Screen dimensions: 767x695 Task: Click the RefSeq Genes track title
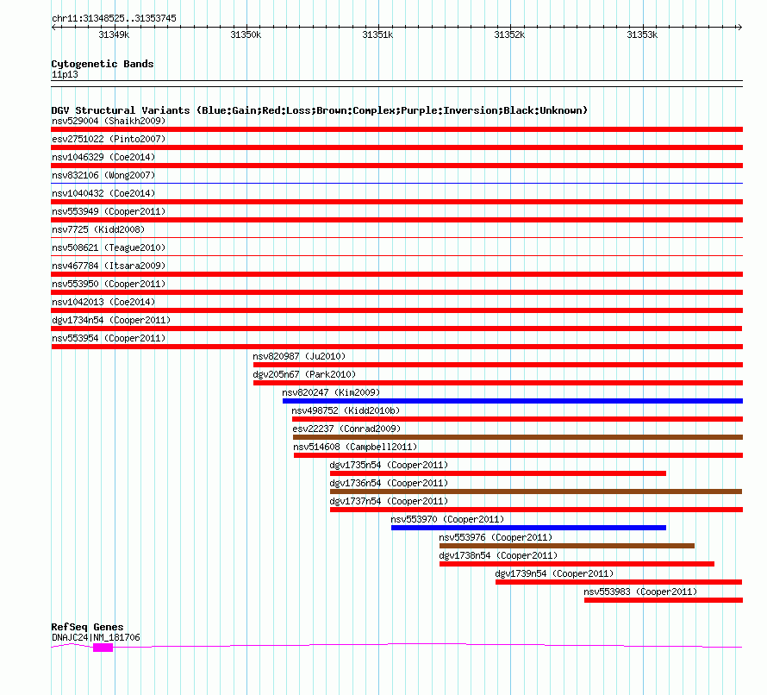(x=87, y=627)
